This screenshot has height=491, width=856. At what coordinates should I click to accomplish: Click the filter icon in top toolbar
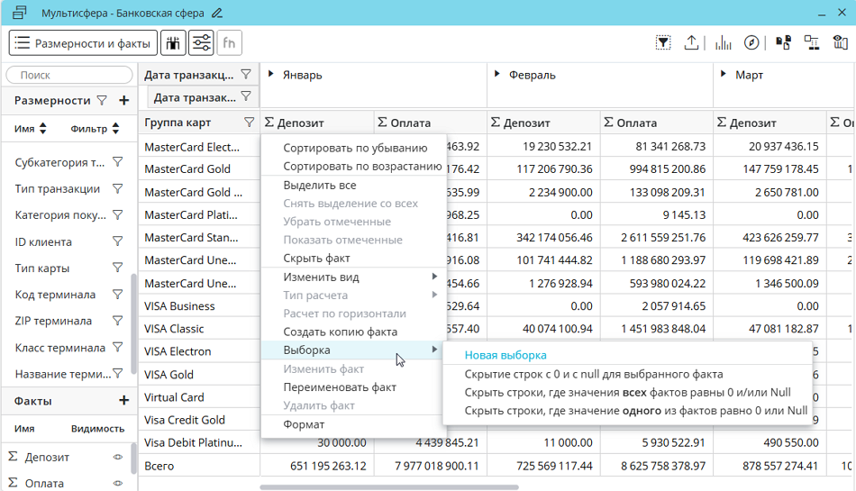point(663,42)
